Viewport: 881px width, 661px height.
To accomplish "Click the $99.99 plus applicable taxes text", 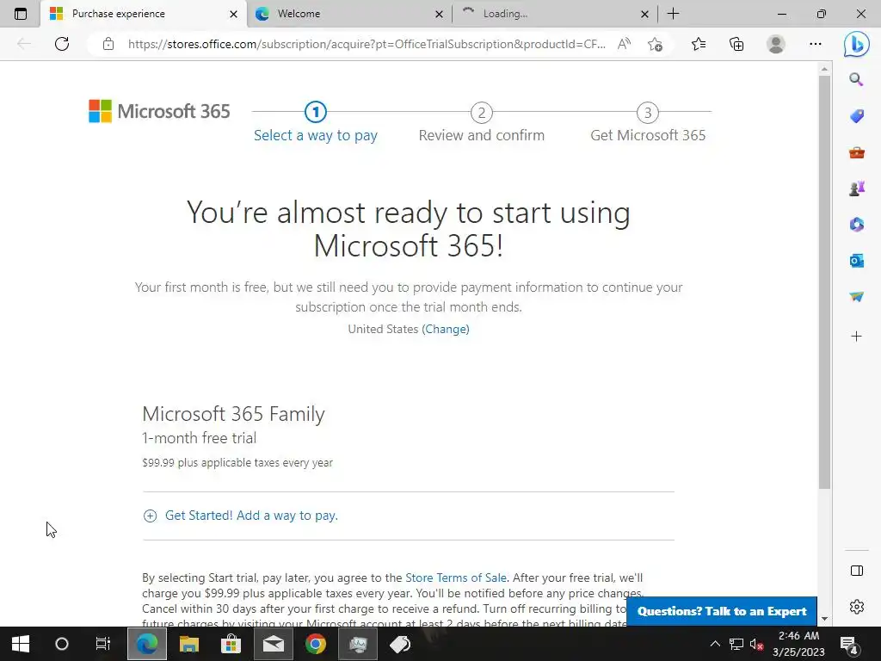I will coord(237,462).
